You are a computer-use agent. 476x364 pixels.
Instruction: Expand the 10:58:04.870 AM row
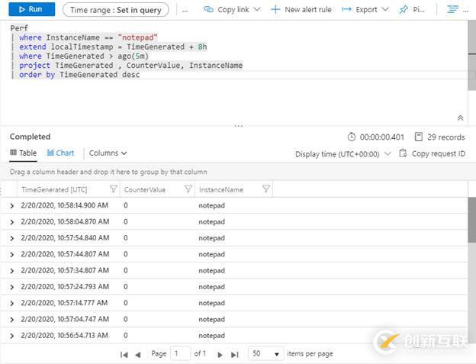point(12,222)
